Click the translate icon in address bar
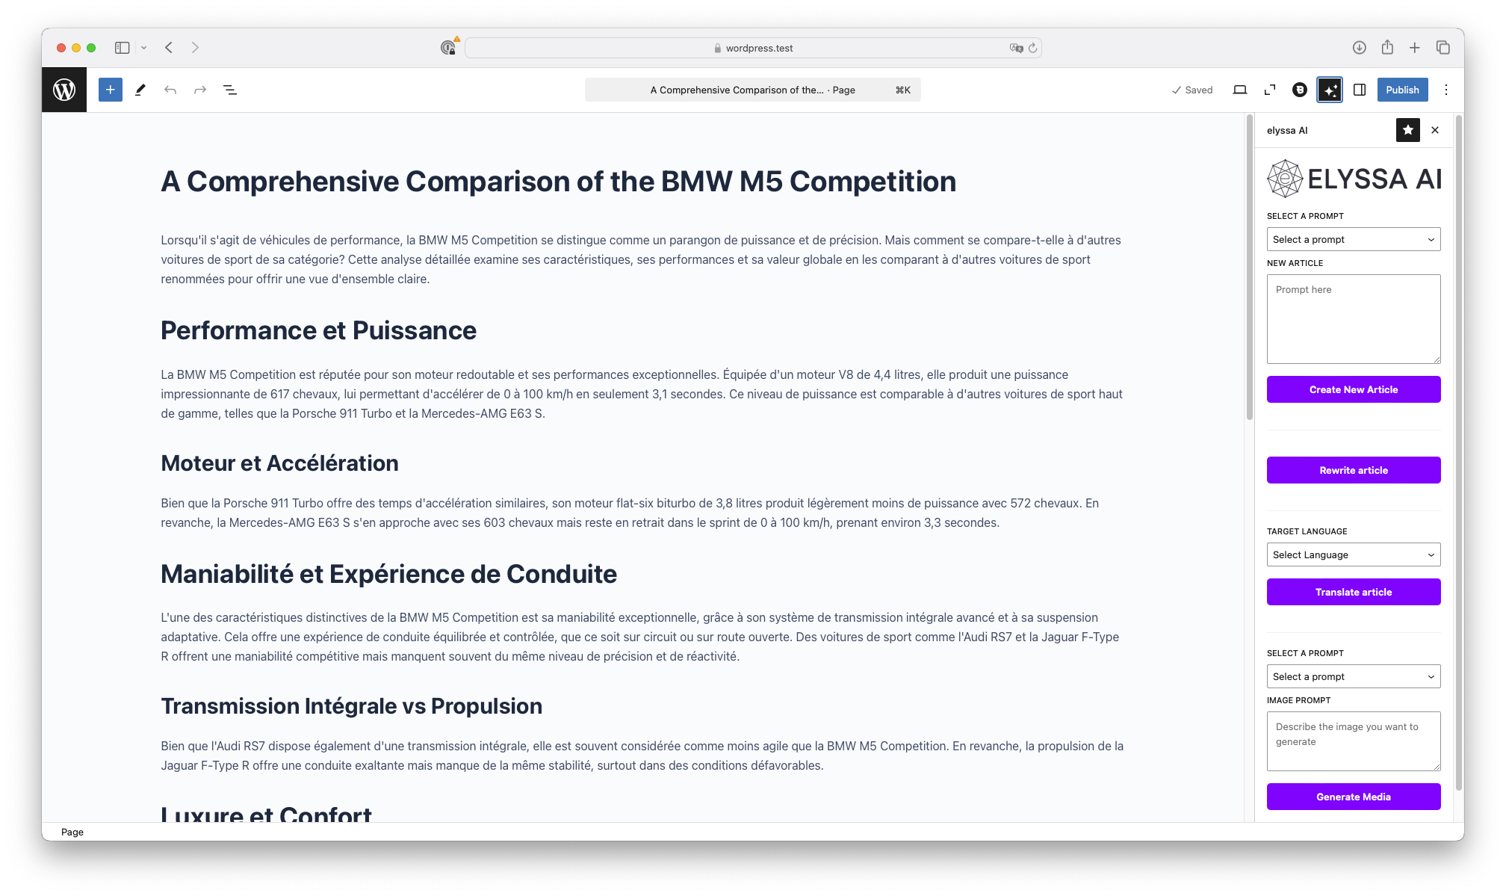 [x=1016, y=48]
